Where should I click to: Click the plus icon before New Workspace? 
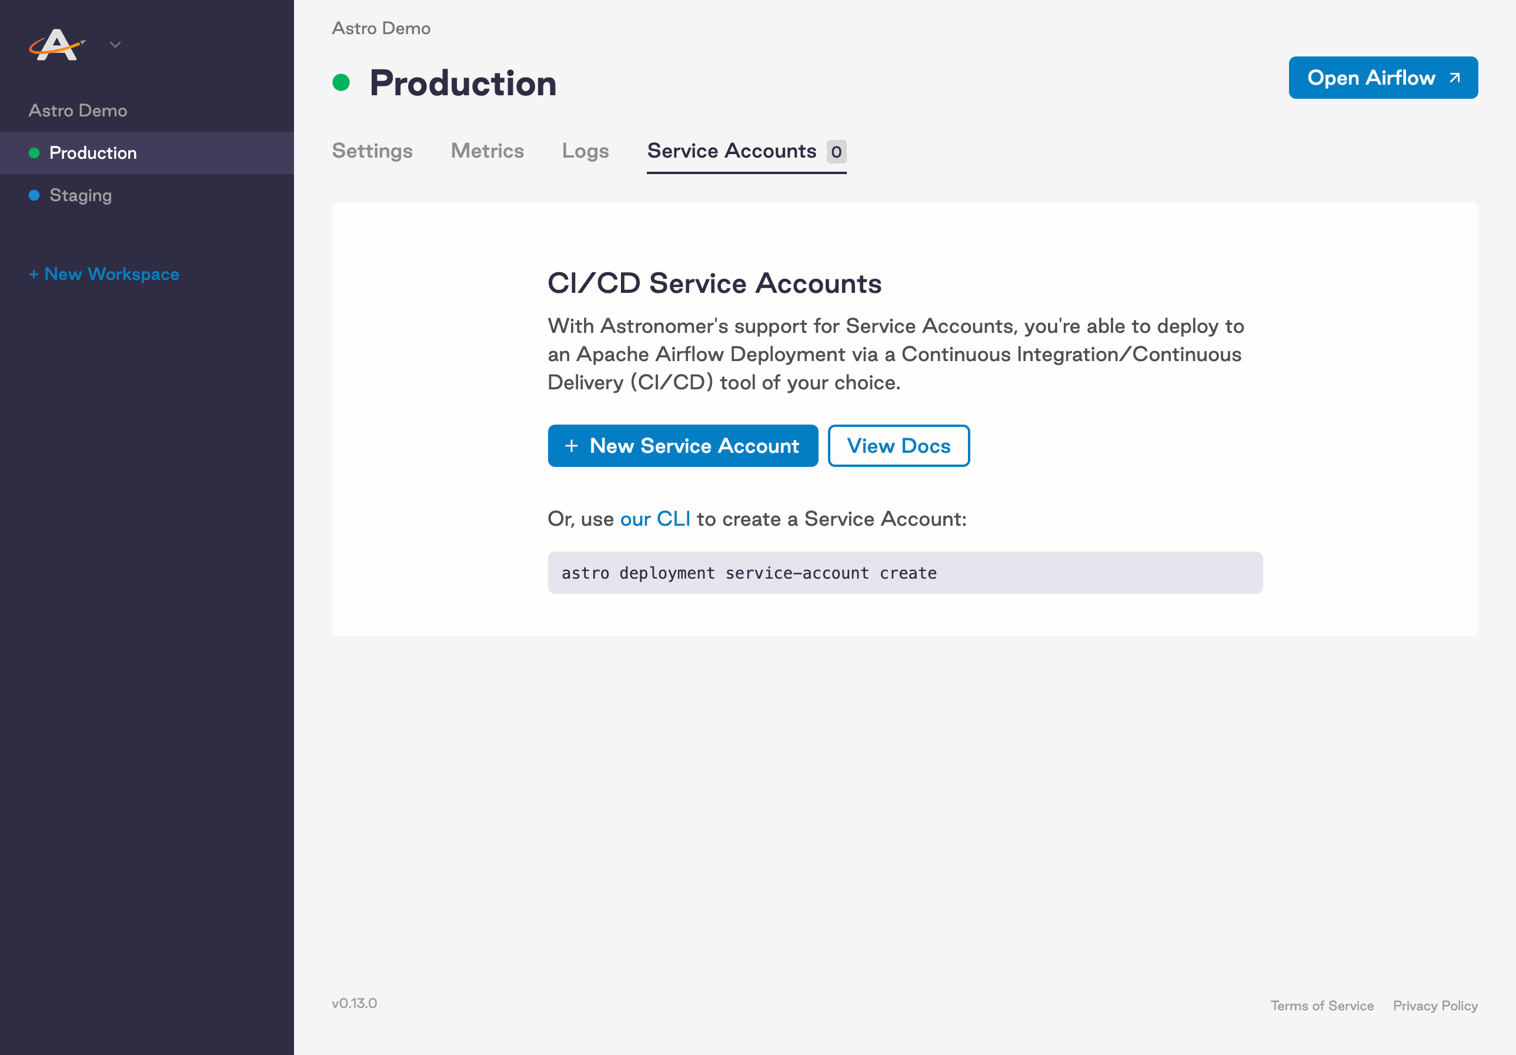pos(34,273)
